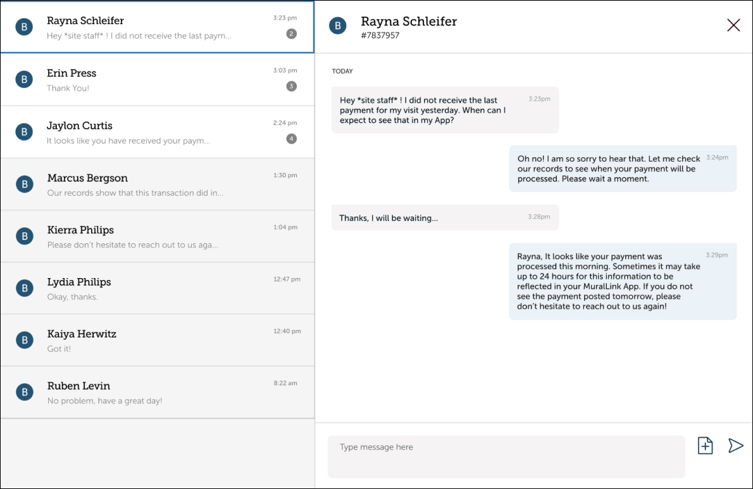Select the Ruben Levin conversation

pyautogui.click(x=157, y=392)
